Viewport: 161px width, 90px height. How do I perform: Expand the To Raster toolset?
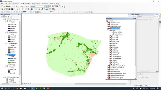109,62
